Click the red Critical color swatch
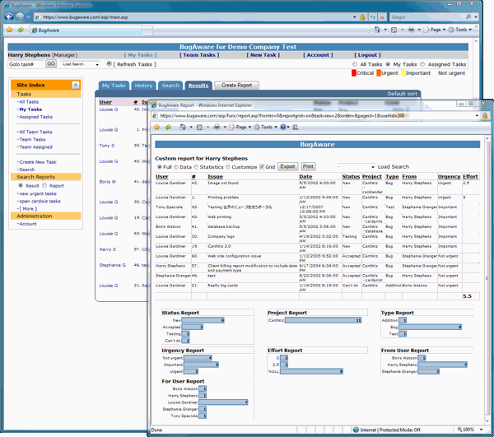The width and height of the screenshot is (494, 437). 354,73
